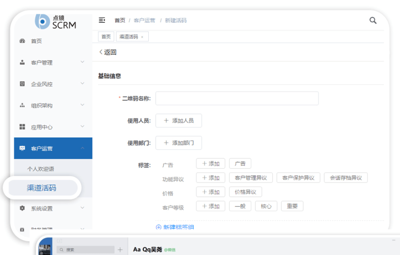The height and width of the screenshot is (255, 400).
Task: Open 首页 in the sidebar
Action: [x=36, y=41]
